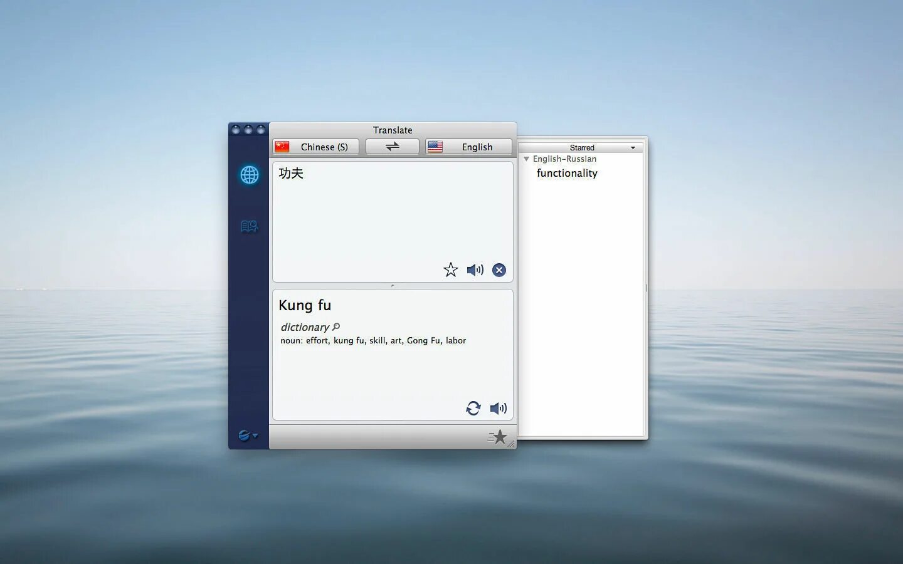The width and height of the screenshot is (903, 564).
Task: Click the first window control button
Action: [236, 130]
